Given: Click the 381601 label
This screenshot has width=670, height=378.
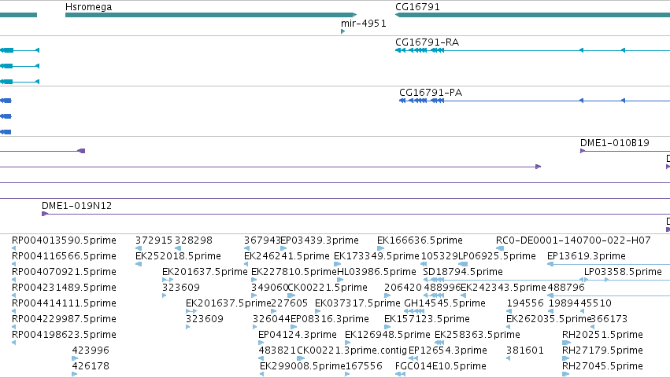Looking at the screenshot, I should click(525, 350).
